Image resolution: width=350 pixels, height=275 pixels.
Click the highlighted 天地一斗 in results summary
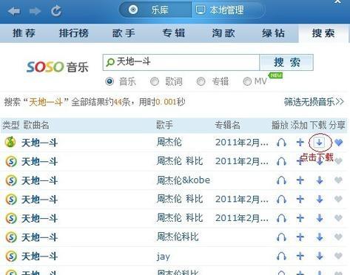click(x=46, y=101)
